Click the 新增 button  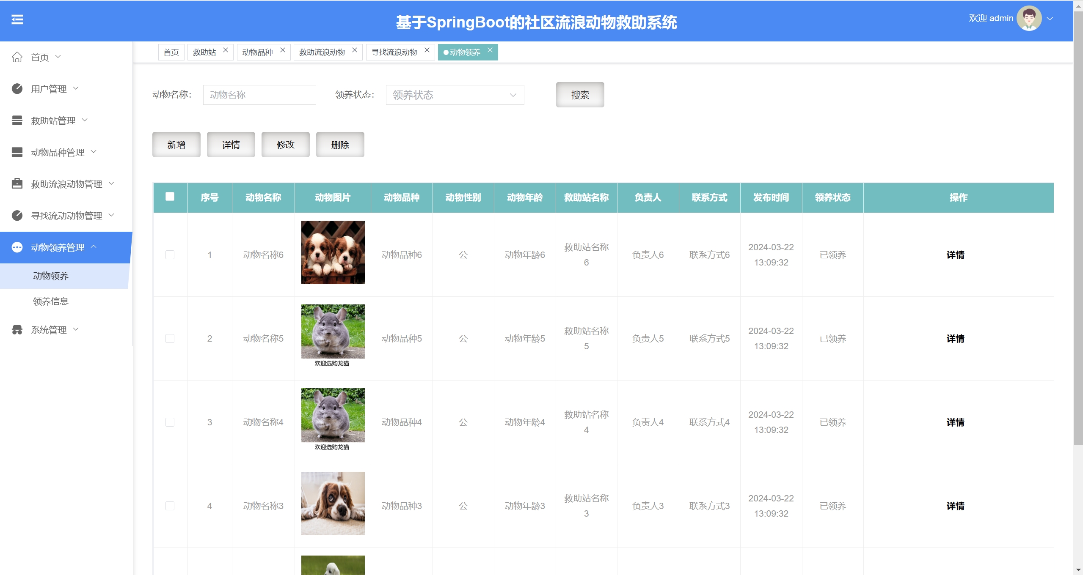point(176,145)
